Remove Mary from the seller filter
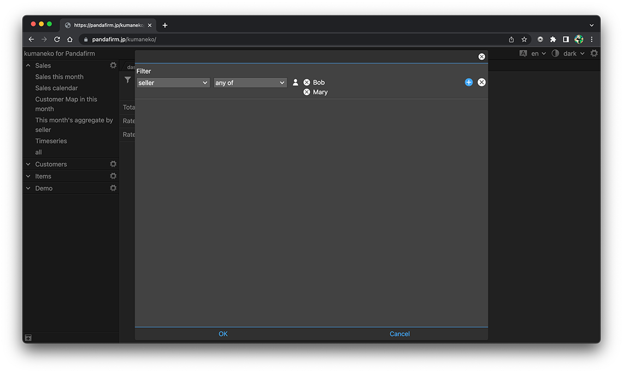 [307, 92]
